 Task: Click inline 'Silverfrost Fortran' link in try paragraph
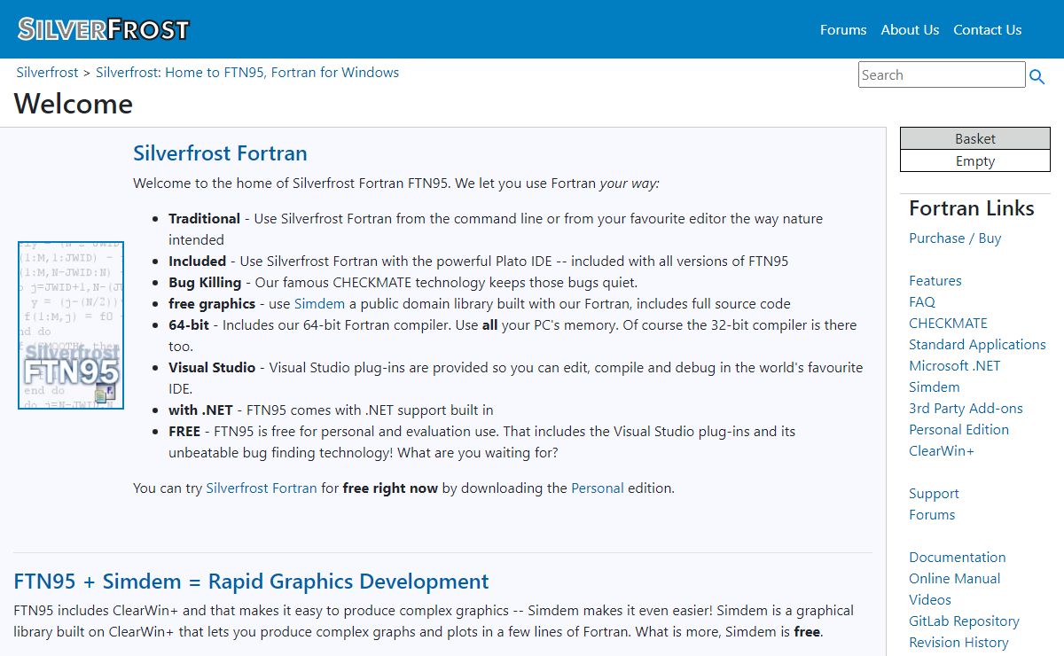(x=262, y=488)
